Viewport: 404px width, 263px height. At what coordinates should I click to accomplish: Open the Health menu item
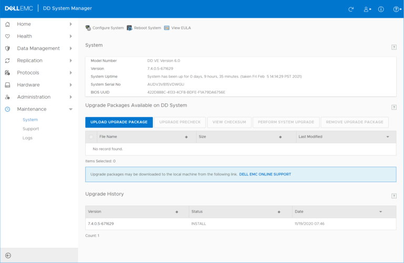pyautogui.click(x=25, y=36)
